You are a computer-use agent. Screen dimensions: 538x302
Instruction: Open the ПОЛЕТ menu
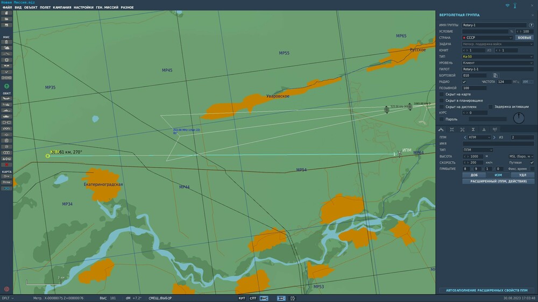click(x=45, y=7)
